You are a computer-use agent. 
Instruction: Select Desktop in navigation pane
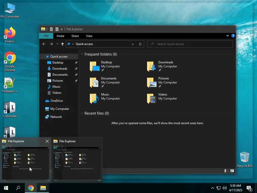[x=59, y=63]
